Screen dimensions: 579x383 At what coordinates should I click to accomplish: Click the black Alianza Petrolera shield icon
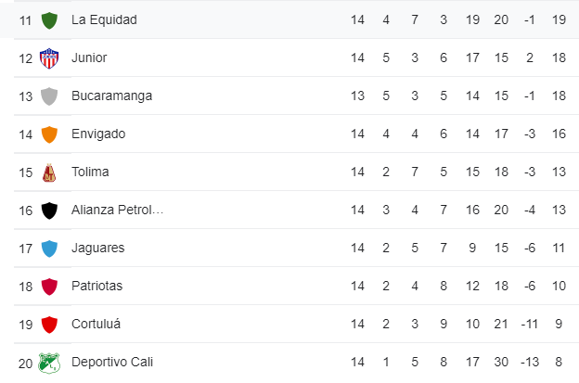(49, 211)
